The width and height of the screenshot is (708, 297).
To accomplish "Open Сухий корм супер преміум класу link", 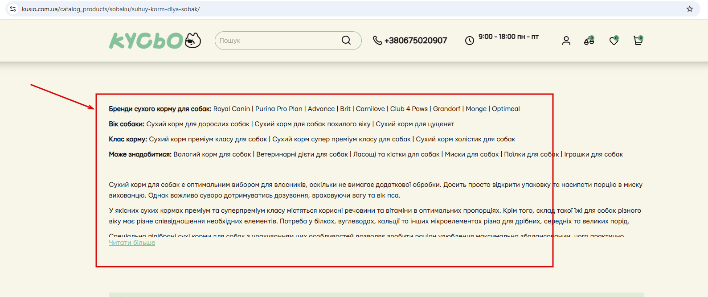I will 341,139.
